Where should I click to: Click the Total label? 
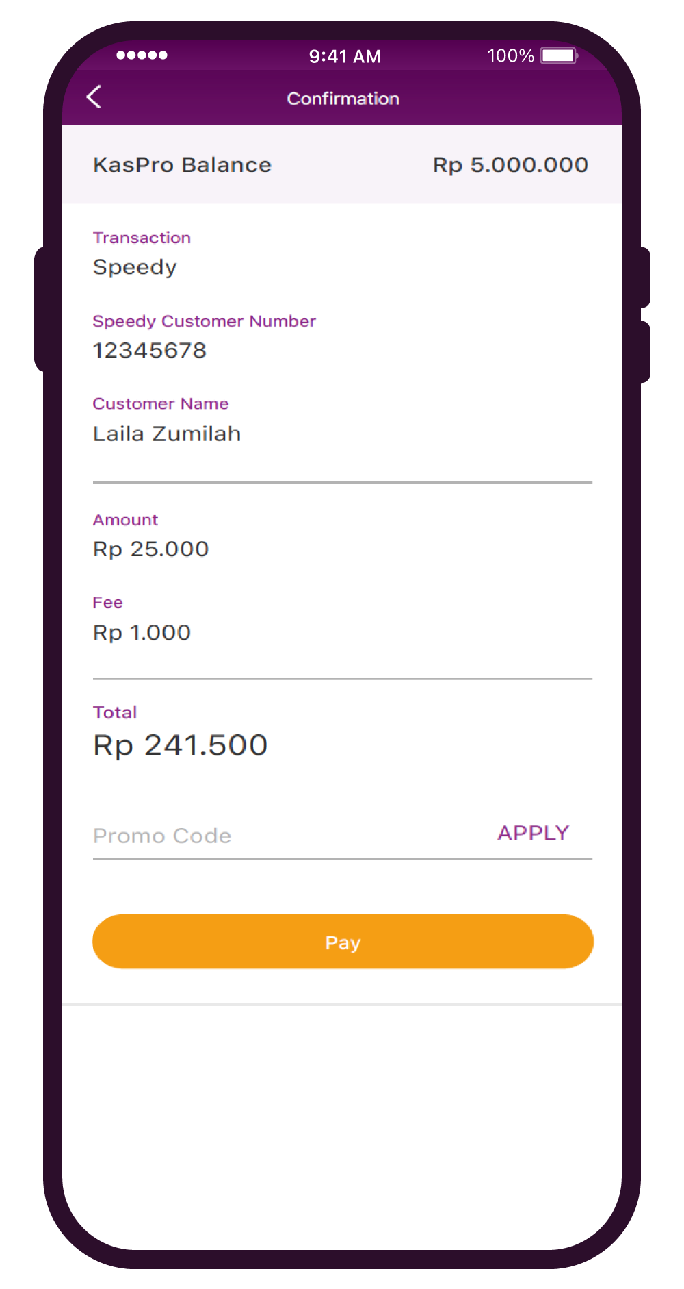(x=115, y=713)
